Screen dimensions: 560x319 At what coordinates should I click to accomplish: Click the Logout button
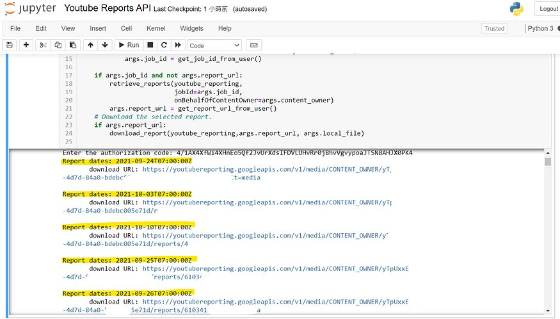(x=548, y=8)
